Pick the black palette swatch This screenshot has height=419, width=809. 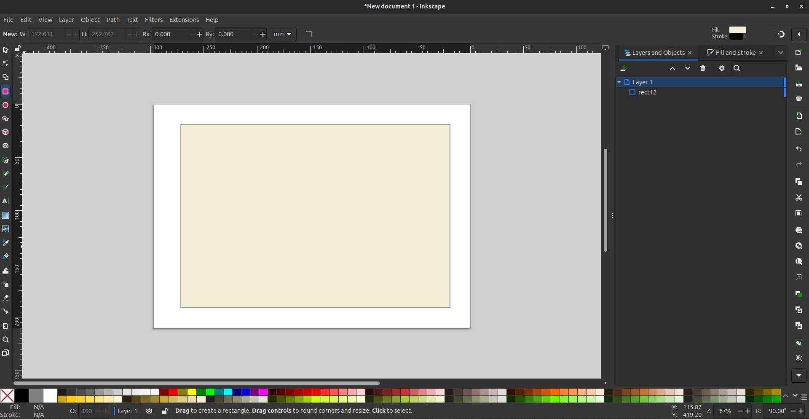[x=21, y=395]
